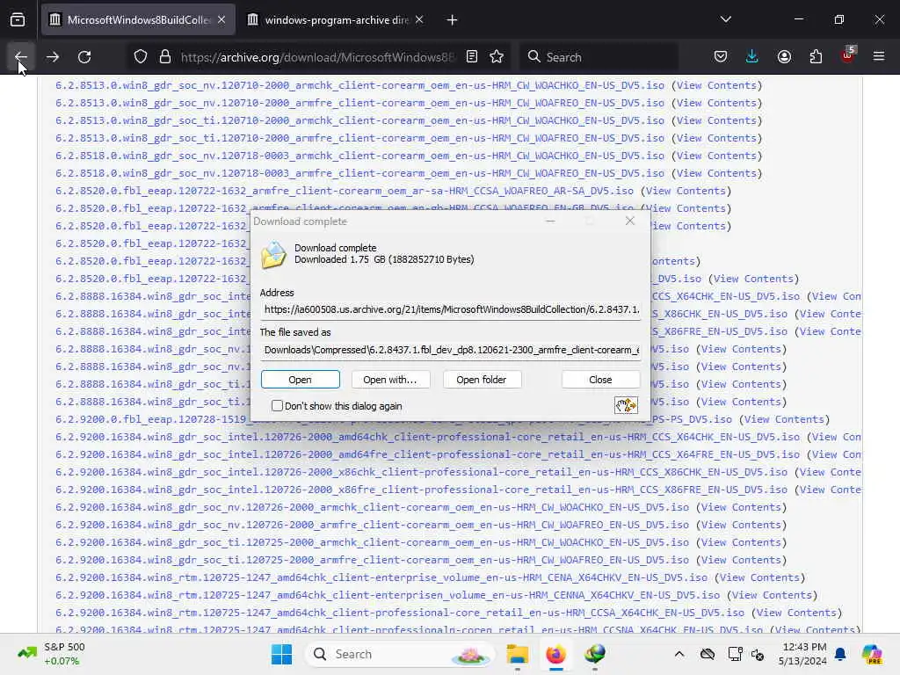This screenshot has height=675, width=900.
Task: Go back using the browser back arrow
Action: point(21,57)
